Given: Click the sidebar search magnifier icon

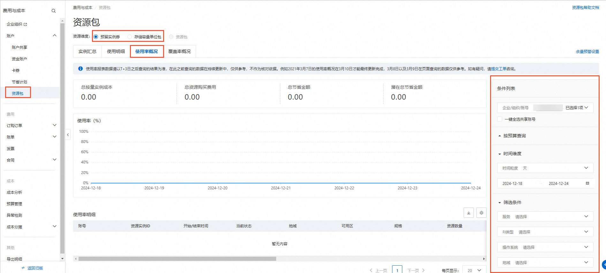Looking at the screenshot, I should click(x=54, y=11).
